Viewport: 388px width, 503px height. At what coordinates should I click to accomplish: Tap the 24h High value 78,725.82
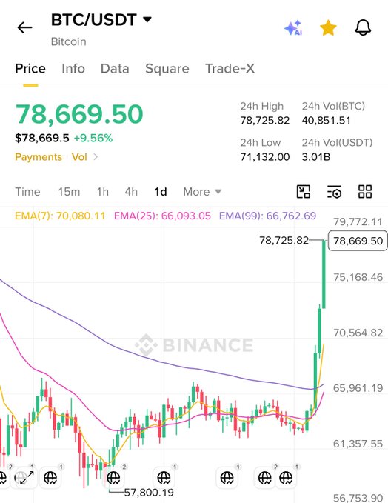(265, 121)
